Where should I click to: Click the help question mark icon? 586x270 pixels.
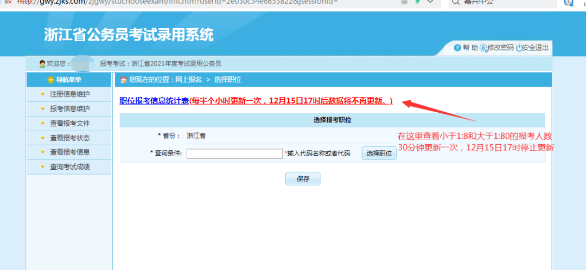pos(457,48)
